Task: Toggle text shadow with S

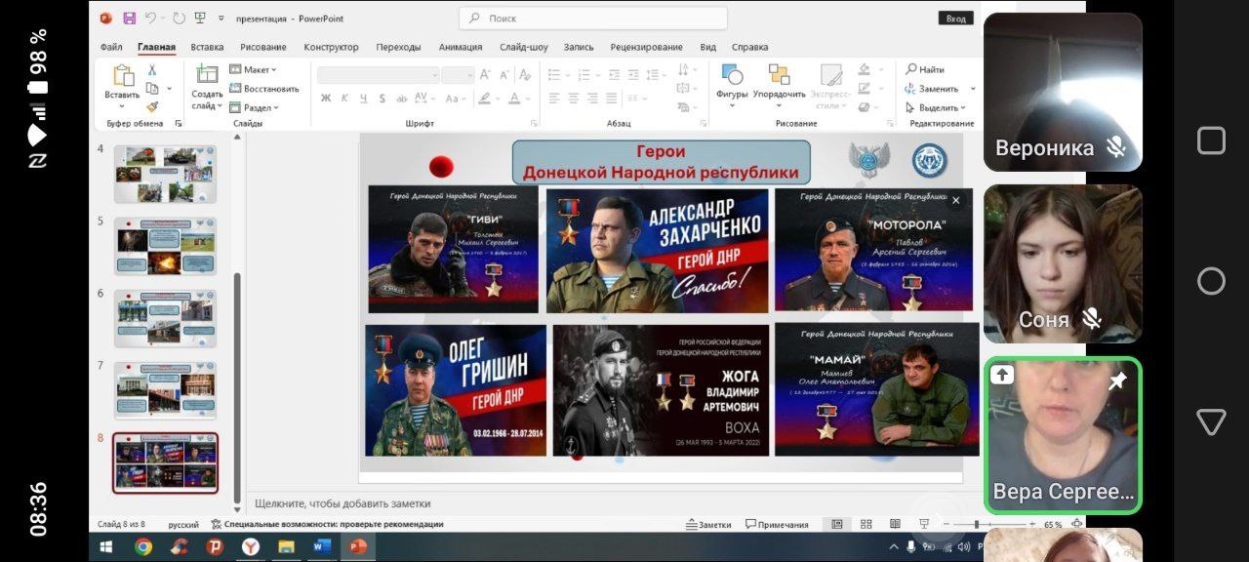Action: click(382, 98)
